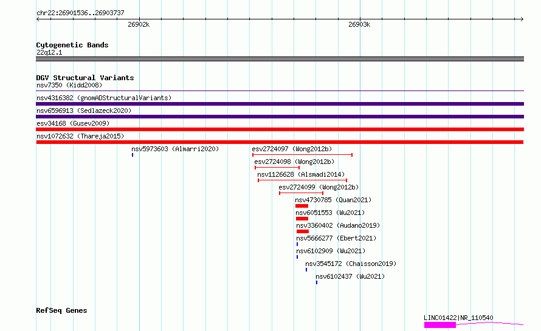Open nsv4316382 (gnomADStructuralVariants) label

click(x=104, y=98)
